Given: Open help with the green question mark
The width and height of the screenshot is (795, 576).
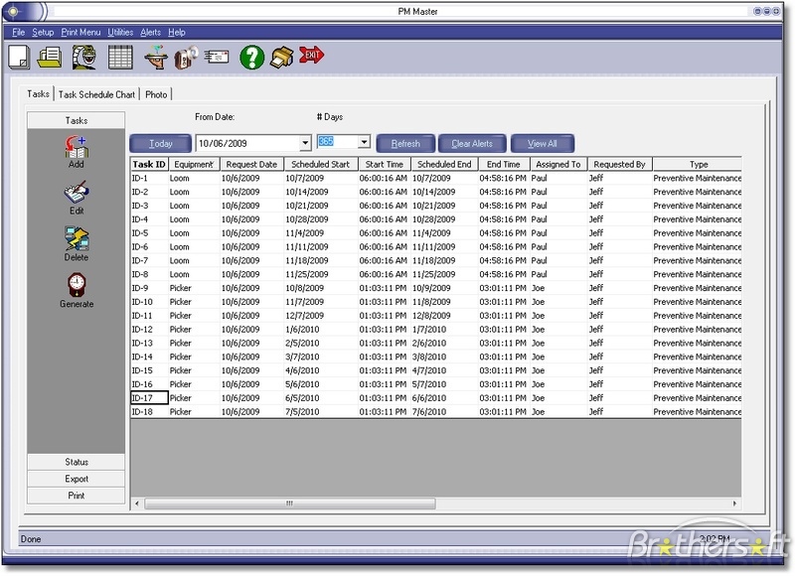Looking at the screenshot, I should [x=252, y=57].
